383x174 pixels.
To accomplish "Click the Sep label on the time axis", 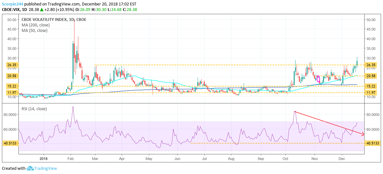I will pyautogui.click(x=261, y=159).
